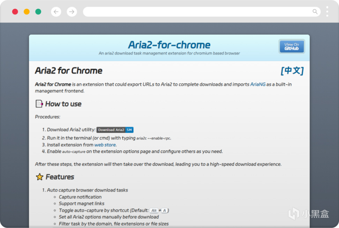Click the 'Support magnet links' bullet
Screen dimensions: 339x228
click(82, 204)
